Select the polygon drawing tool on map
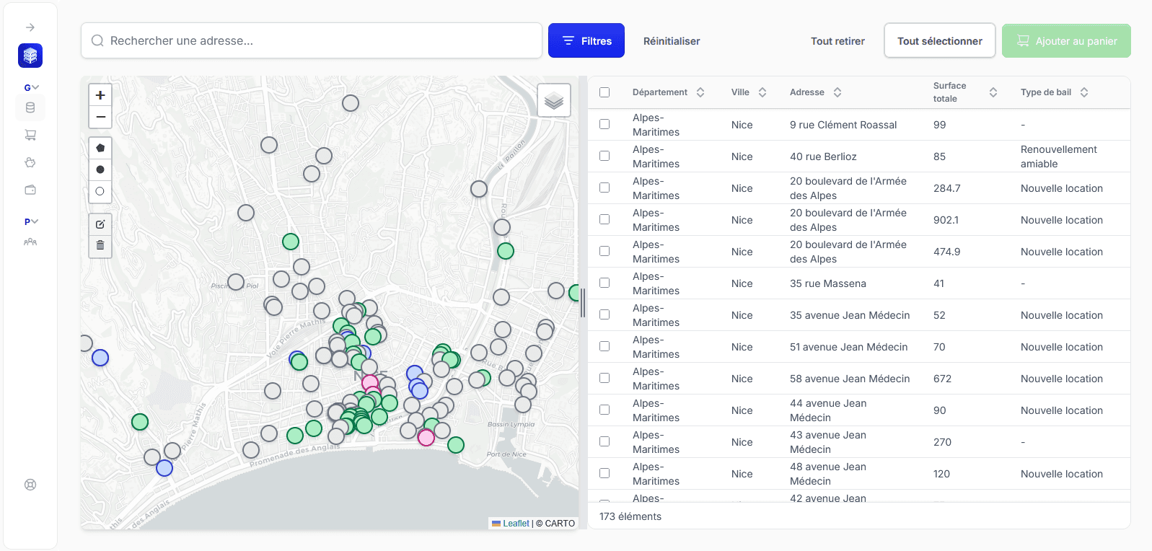Screen dimensions: 1152x551 pyautogui.click(x=100, y=148)
